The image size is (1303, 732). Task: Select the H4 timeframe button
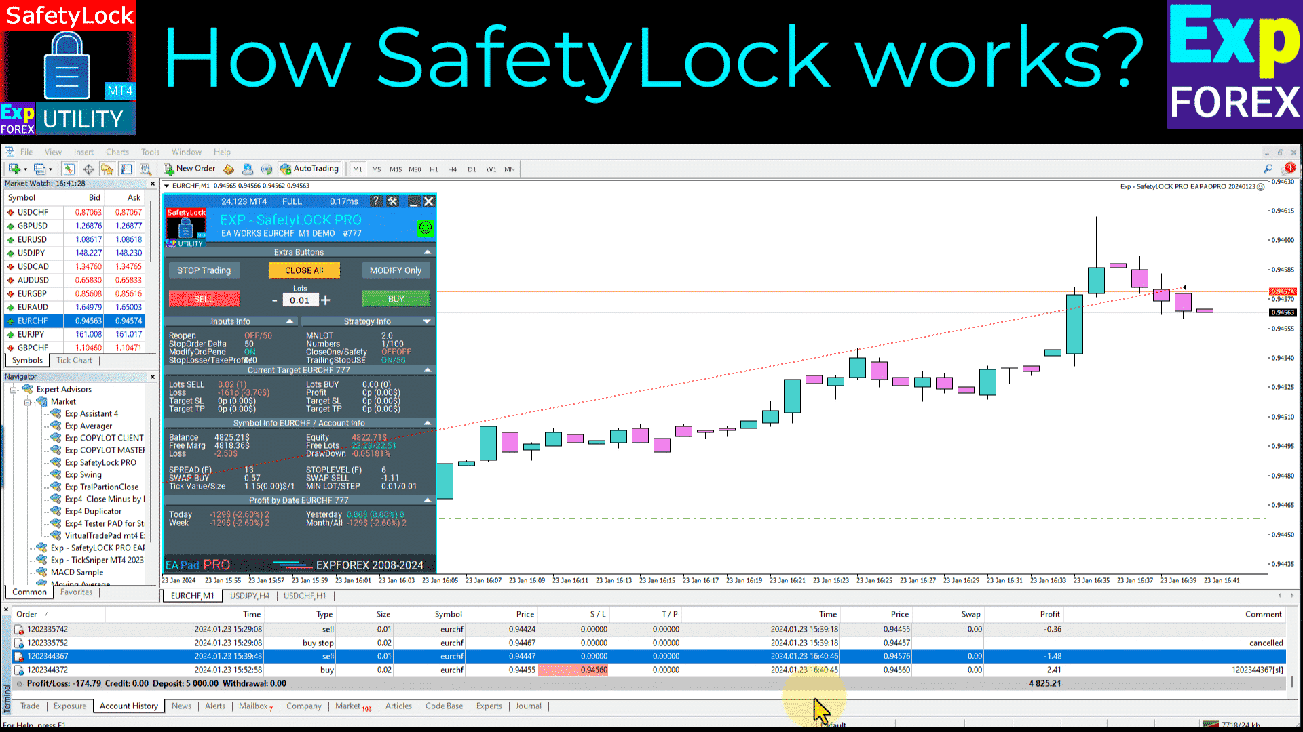click(x=452, y=169)
